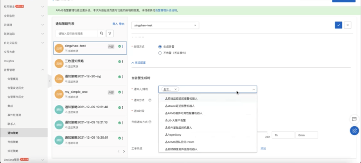
Task: Click policy name search input field
Action: 77,33
